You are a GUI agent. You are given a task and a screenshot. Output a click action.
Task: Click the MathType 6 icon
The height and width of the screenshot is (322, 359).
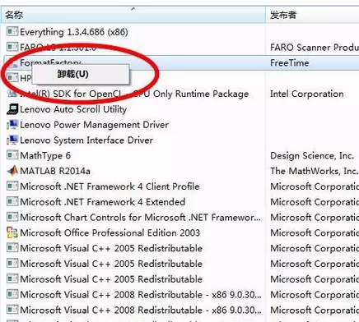[12, 155]
